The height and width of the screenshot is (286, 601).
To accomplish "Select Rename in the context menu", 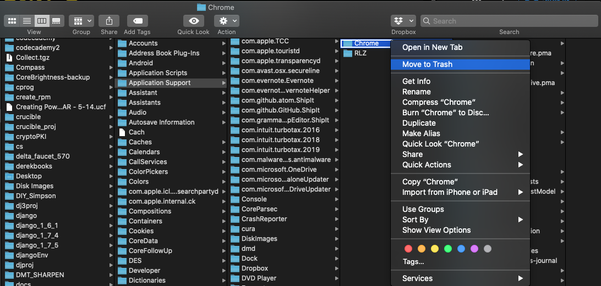I will point(460,92).
